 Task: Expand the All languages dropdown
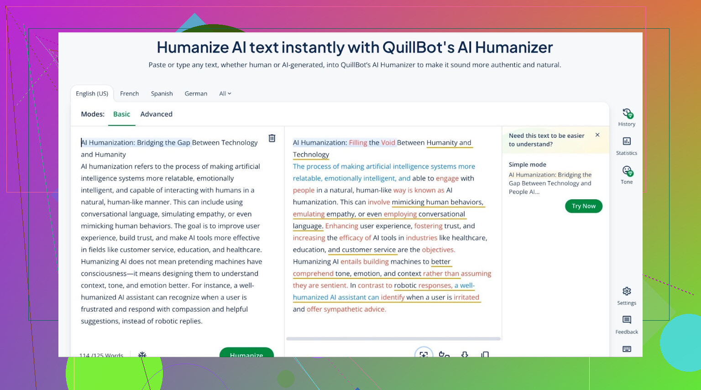coord(225,94)
